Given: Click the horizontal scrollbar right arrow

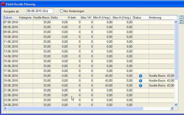Looking at the screenshot, I should (x=172, y=108).
